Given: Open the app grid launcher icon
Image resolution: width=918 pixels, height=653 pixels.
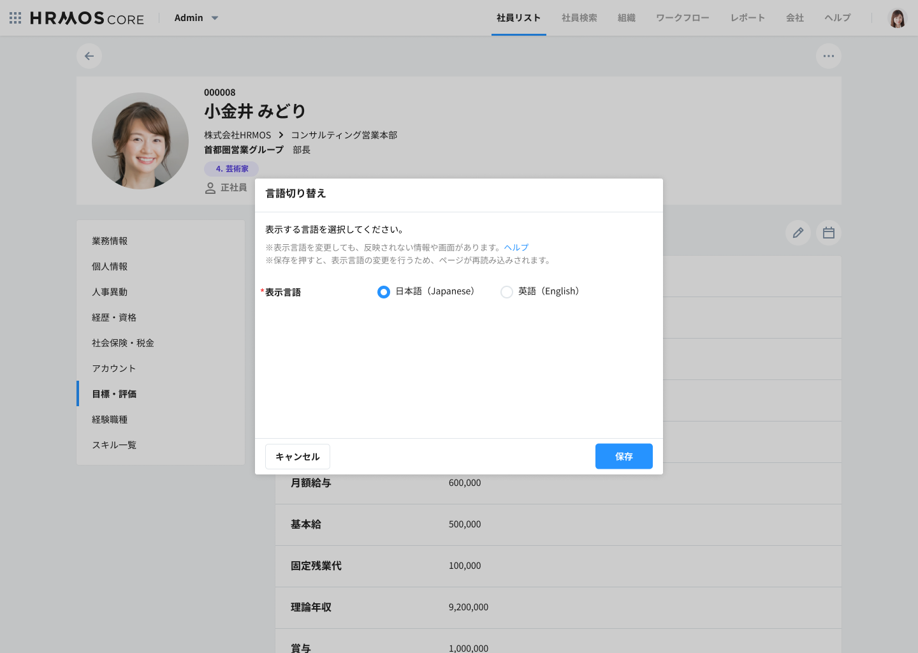Looking at the screenshot, I should [x=15, y=18].
